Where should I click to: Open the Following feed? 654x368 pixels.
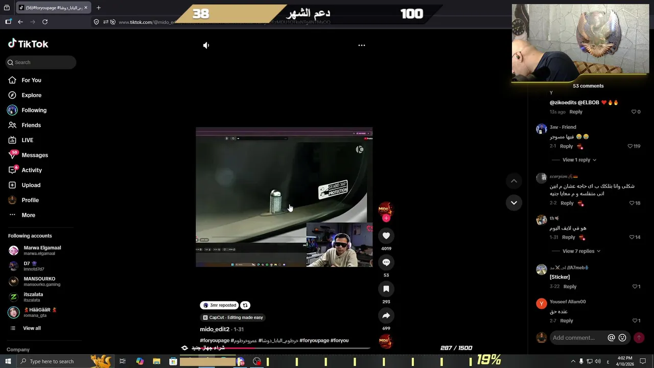34,110
